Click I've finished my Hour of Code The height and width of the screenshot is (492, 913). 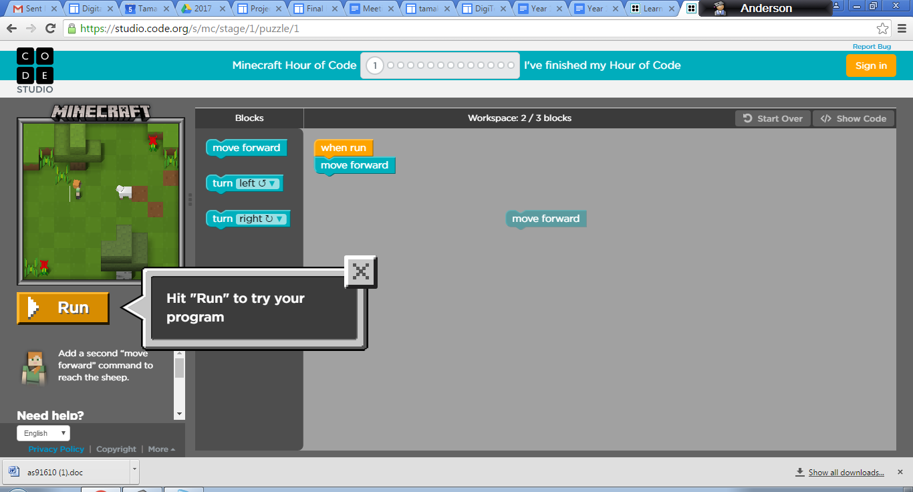[602, 66]
